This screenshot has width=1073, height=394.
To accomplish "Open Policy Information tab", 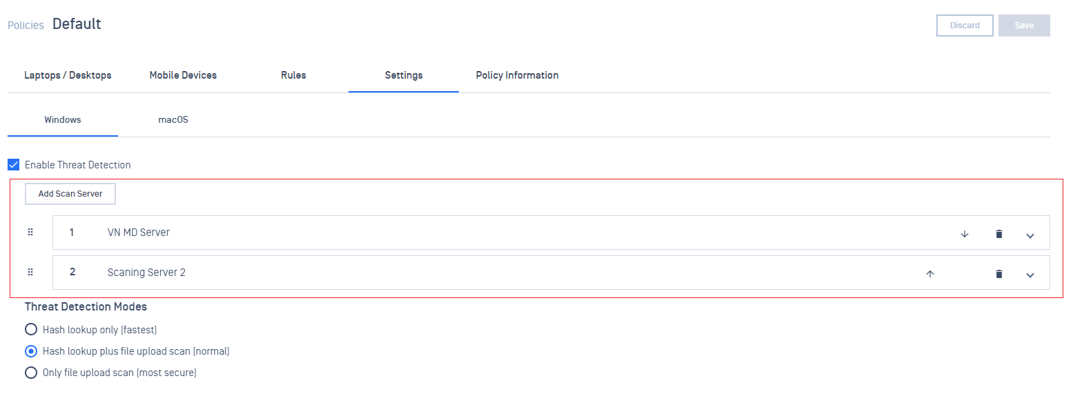I will click(x=517, y=75).
